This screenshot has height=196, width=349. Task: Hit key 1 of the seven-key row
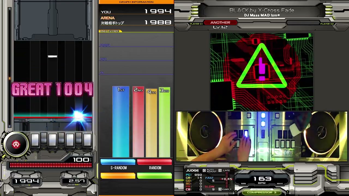[x=35, y=140]
